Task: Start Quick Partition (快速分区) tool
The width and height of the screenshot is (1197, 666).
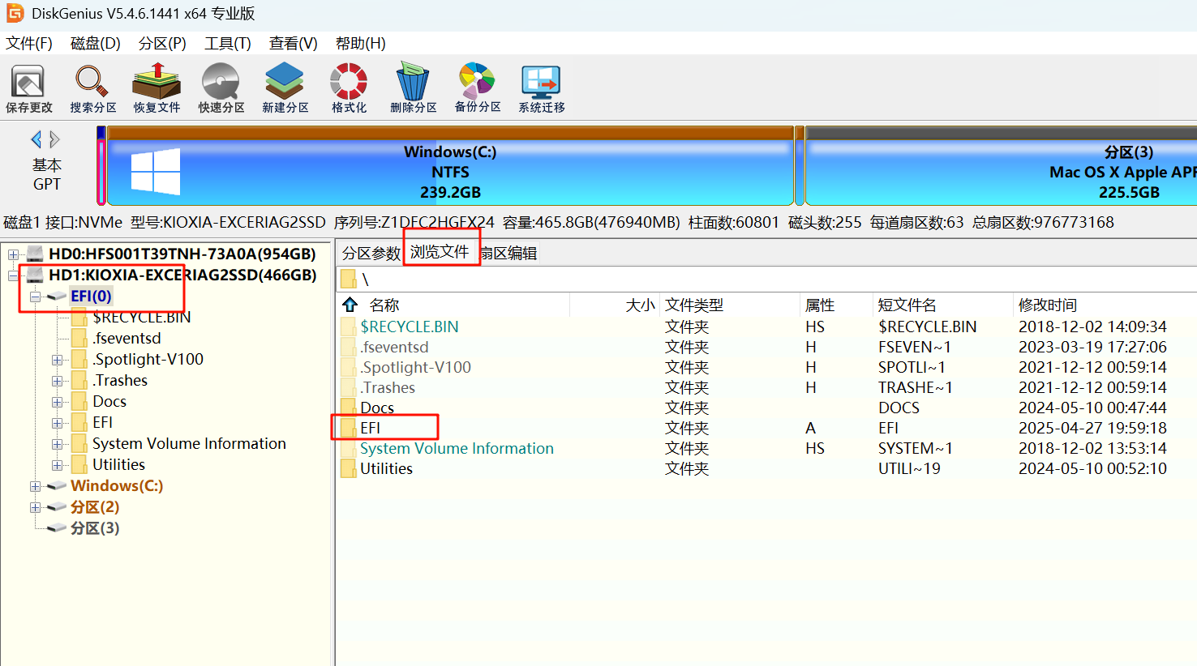Action: point(221,88)
